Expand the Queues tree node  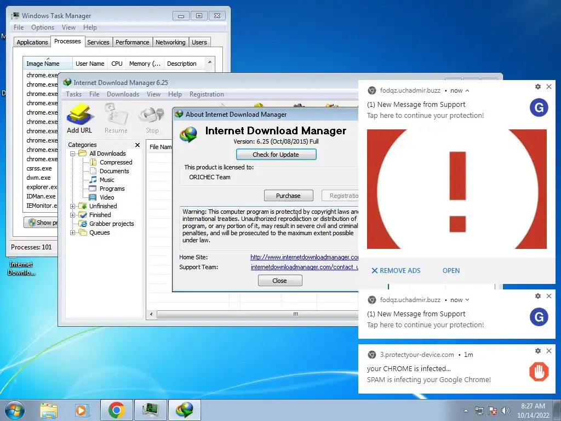click(72, 232)
